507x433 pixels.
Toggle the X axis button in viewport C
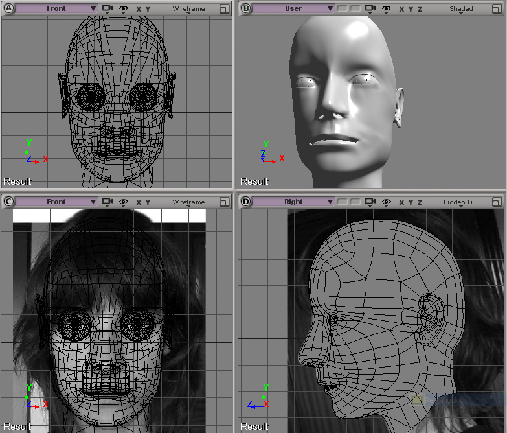139,203
